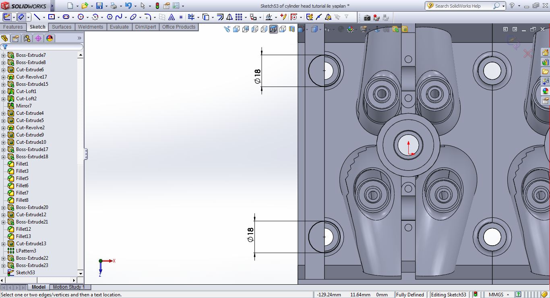The width and height of the screenshot is (550, 298).
Task: Toggle the Hidden Lines Removed display style
Action: point(264,29)
